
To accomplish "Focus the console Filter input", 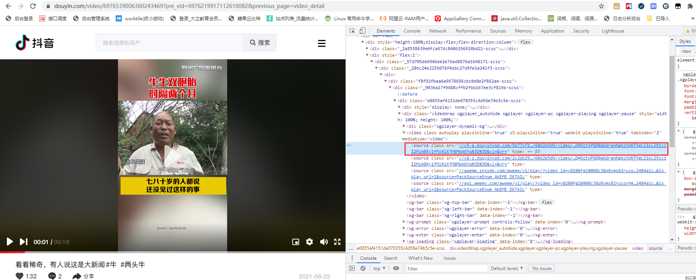I will pyautogui.click(x=446, y=269).
